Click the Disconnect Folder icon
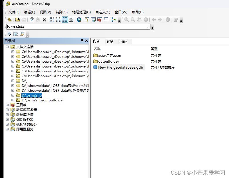This screenshot has width=229, height=178. point(24,20)
